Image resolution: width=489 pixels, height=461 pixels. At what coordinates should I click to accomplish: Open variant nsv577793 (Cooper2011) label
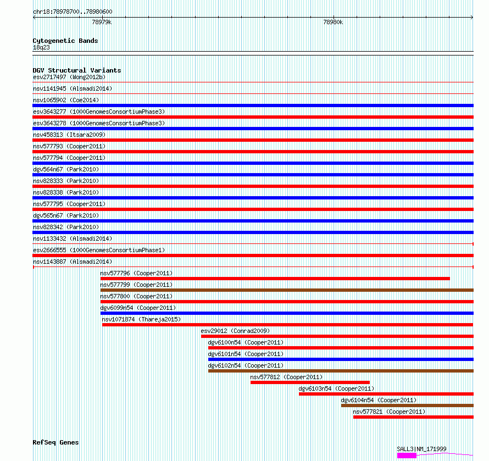[x=69, y=146]
